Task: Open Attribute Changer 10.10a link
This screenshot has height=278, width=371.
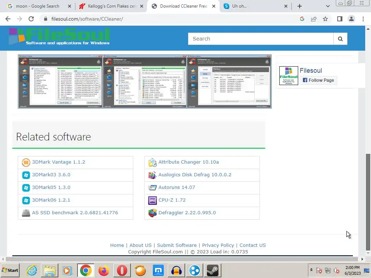Action: 188,162
